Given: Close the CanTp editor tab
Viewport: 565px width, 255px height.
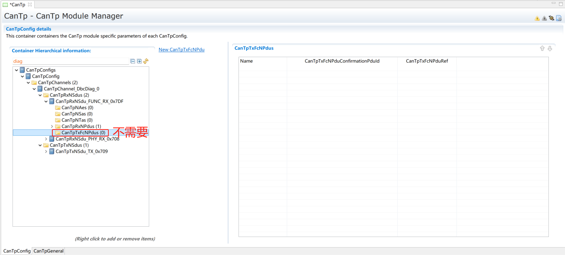Looking at the screenshot, I should tap(30, 4).
